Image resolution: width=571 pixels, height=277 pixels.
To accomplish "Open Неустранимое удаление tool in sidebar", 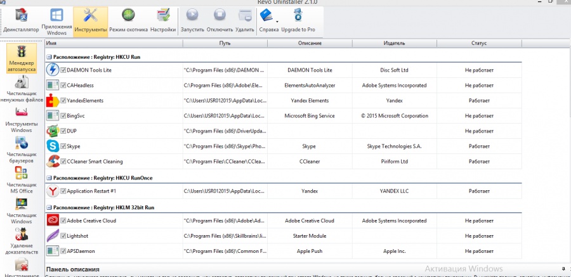I will coord(22,267).
